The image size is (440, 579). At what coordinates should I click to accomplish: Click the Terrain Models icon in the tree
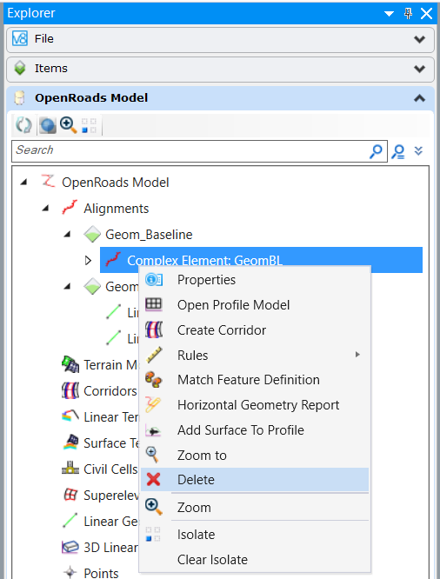[x=70, y=364]
